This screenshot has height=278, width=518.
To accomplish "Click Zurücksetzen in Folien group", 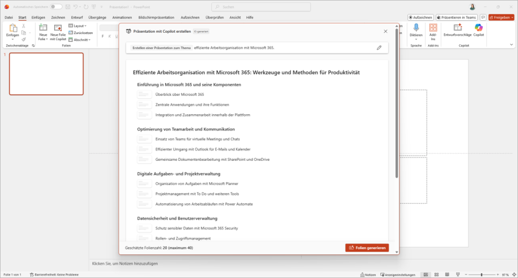I will (81, 33).
